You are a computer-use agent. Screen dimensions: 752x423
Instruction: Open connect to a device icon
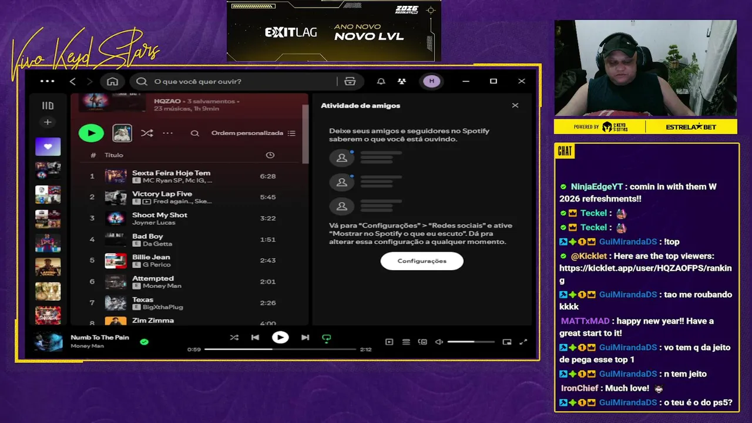click(422, 342)
